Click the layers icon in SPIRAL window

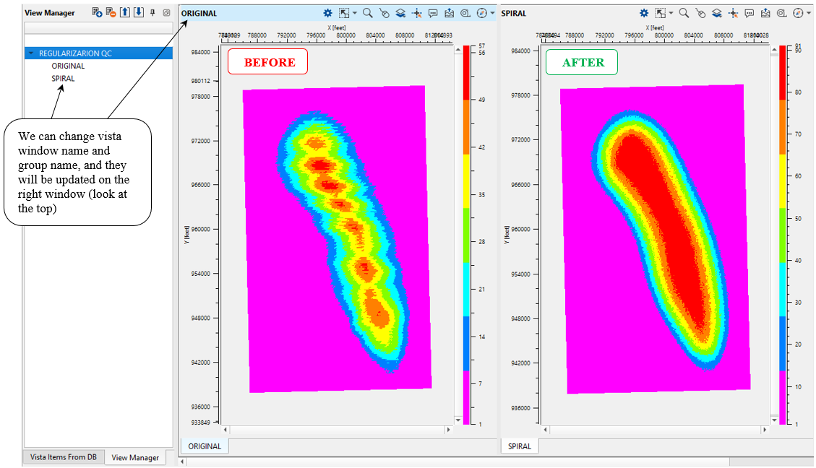(x=716, y=13)
